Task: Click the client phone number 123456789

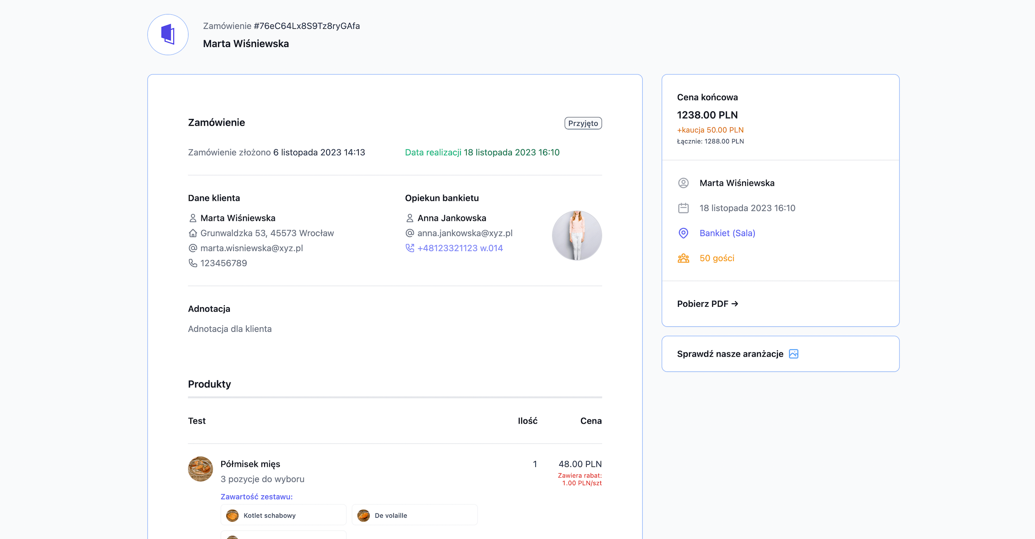Action: (x=224, y=263)
